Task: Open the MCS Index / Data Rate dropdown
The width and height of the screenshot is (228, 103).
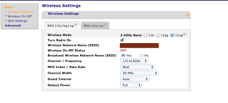Action: (x=138, y=67)
